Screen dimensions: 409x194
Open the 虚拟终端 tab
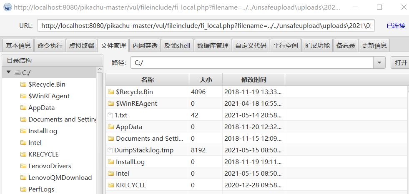(82, 45)
